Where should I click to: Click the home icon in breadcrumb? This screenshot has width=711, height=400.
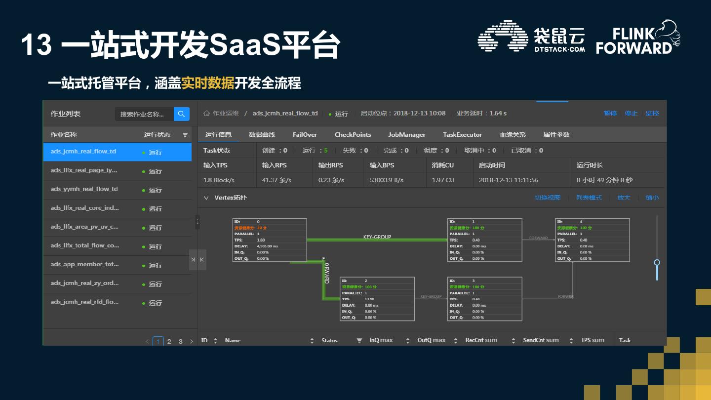click(x=206, y=113)
